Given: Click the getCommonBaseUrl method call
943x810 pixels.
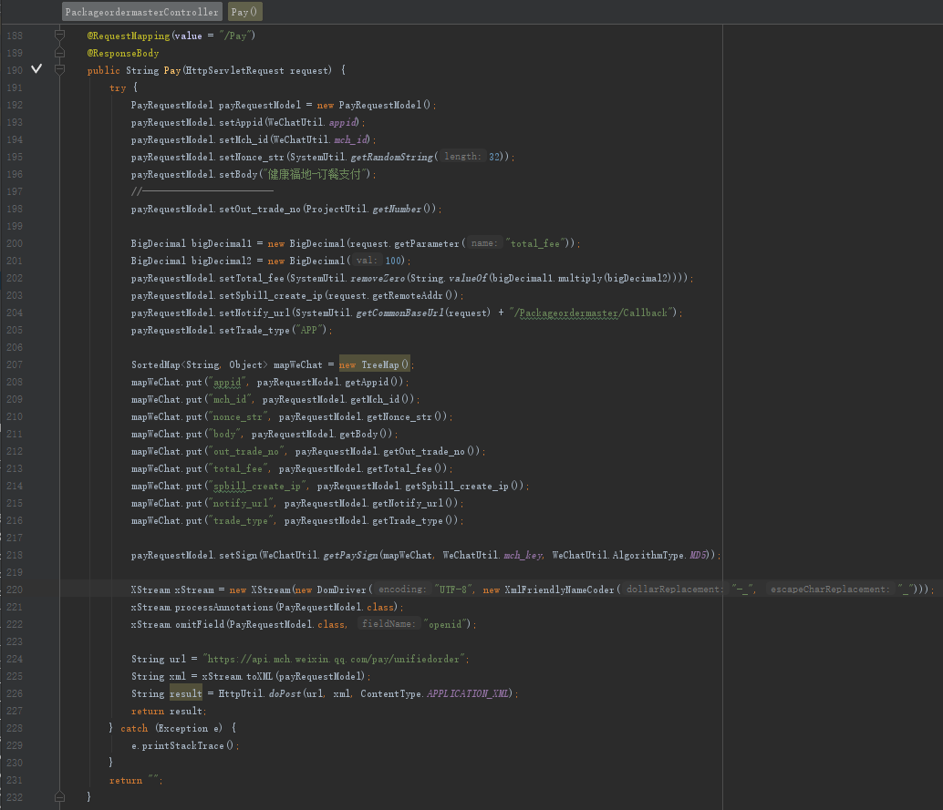Looking at the screenshot, I should [x=400, y=313].
